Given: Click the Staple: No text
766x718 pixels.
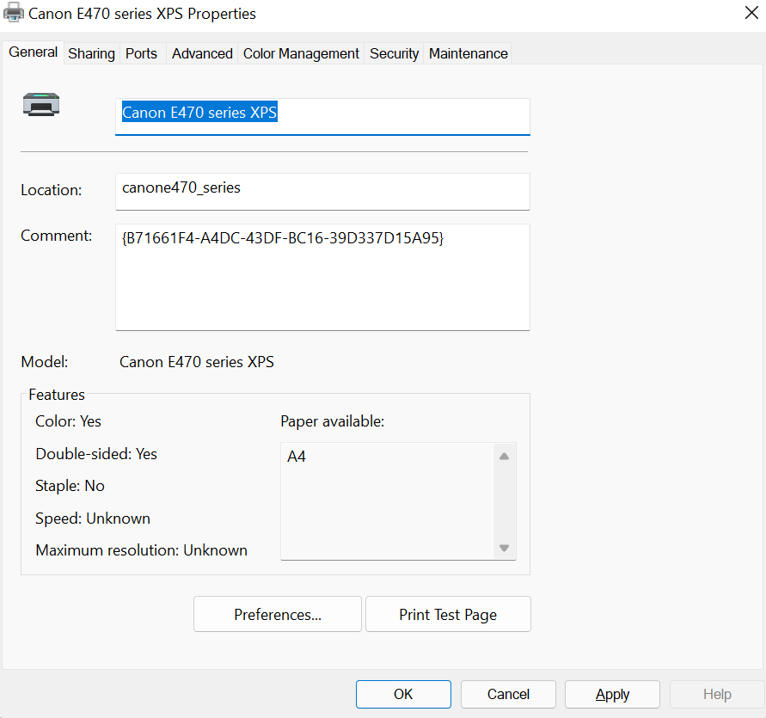Looking at the screenshot, I should [x=70, y=486].
